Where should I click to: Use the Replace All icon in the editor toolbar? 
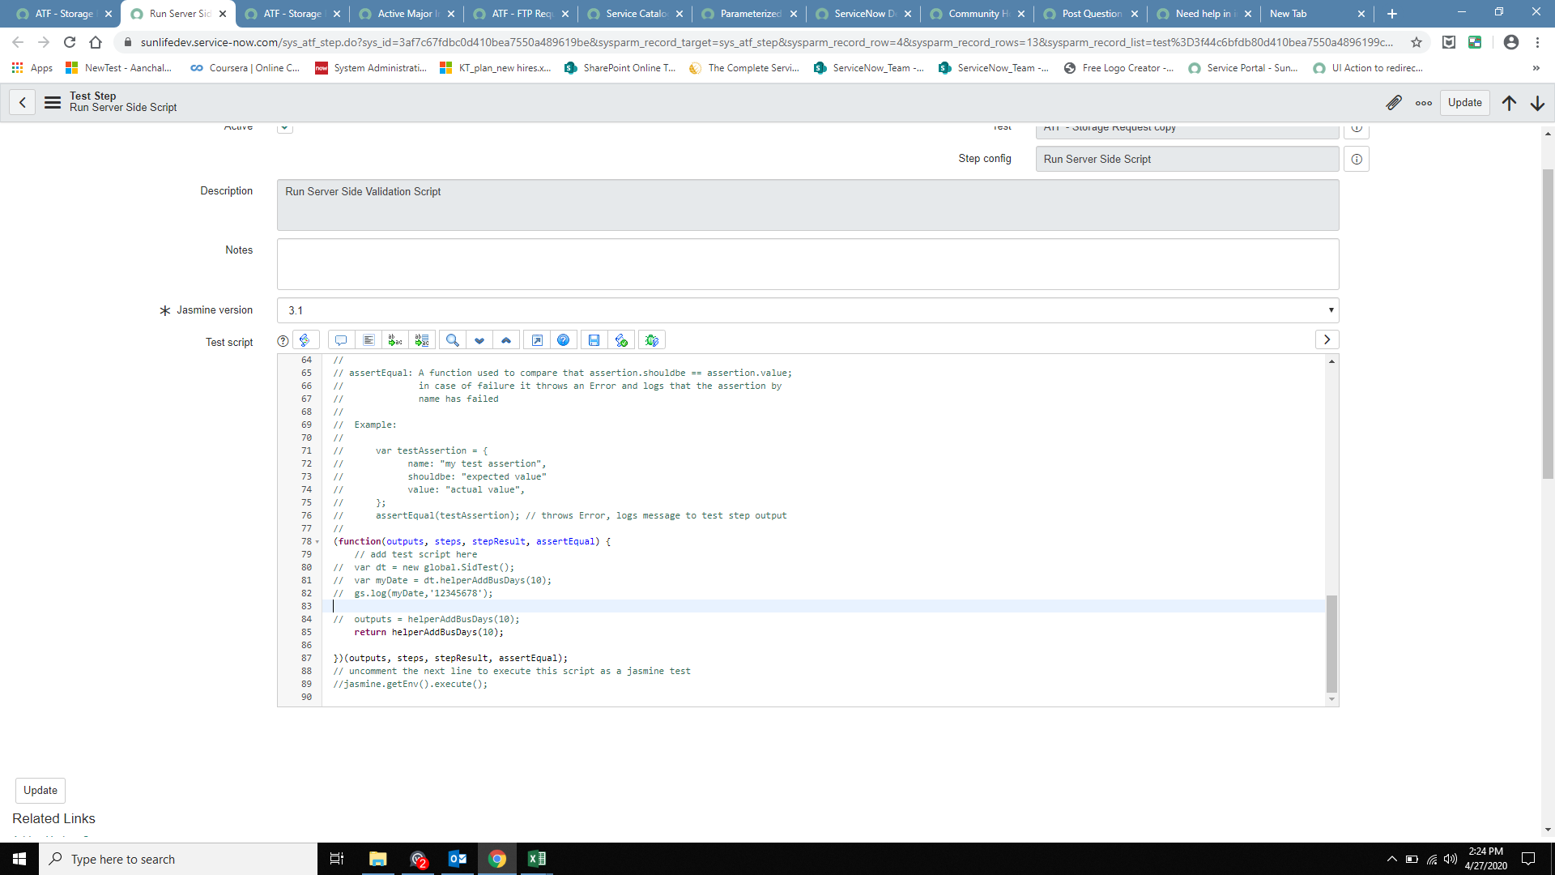click(421, 339)
